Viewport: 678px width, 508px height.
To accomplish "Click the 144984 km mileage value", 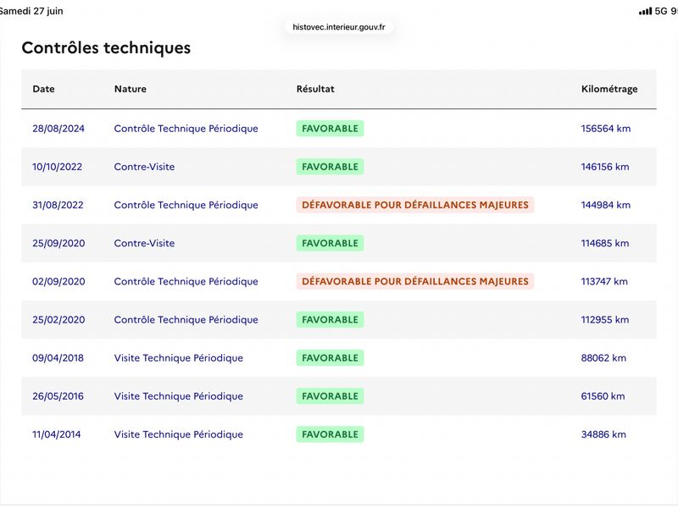I will coord(606,205).
